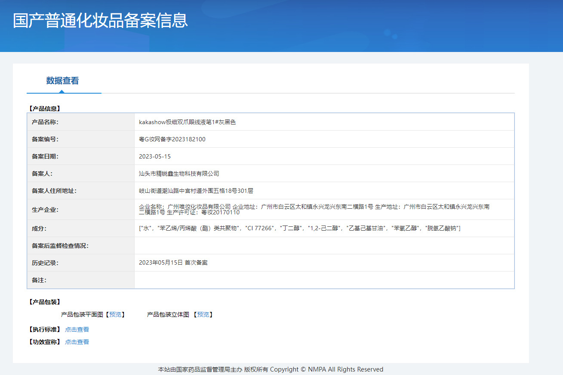Open 点击查看 next to 功效宣称
This screenshot has height=375, width=563.
[77, 342]
